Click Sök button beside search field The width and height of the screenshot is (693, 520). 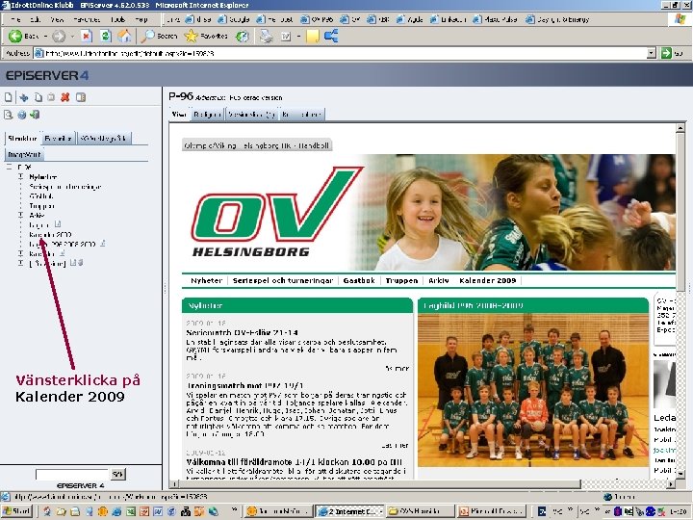(117, 474)
